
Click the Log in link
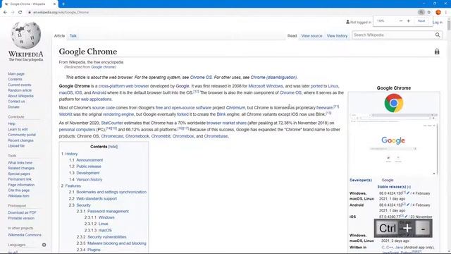coord(438,22)
